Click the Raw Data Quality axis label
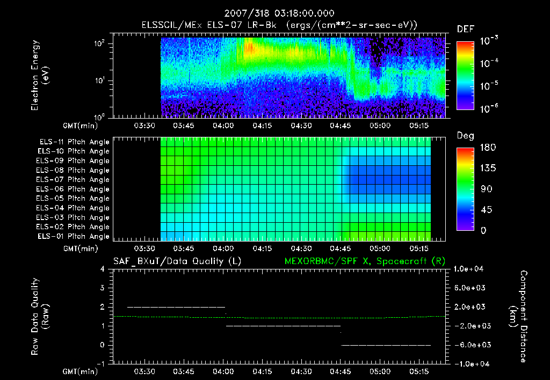The image size is (550, 380). (x=40, y=317)
